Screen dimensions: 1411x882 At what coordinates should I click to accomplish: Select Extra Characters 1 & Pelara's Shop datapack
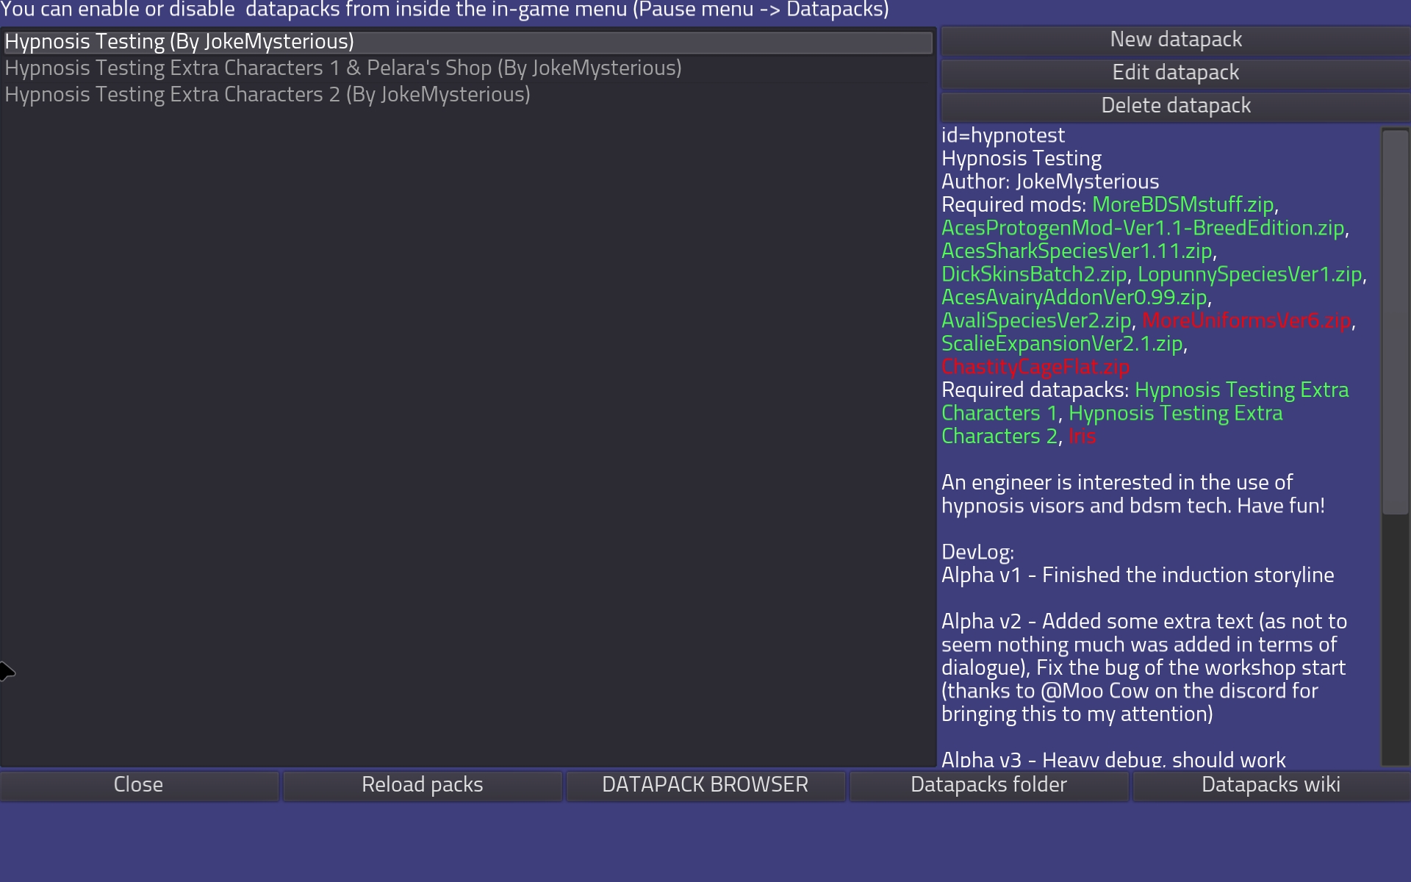342,68
